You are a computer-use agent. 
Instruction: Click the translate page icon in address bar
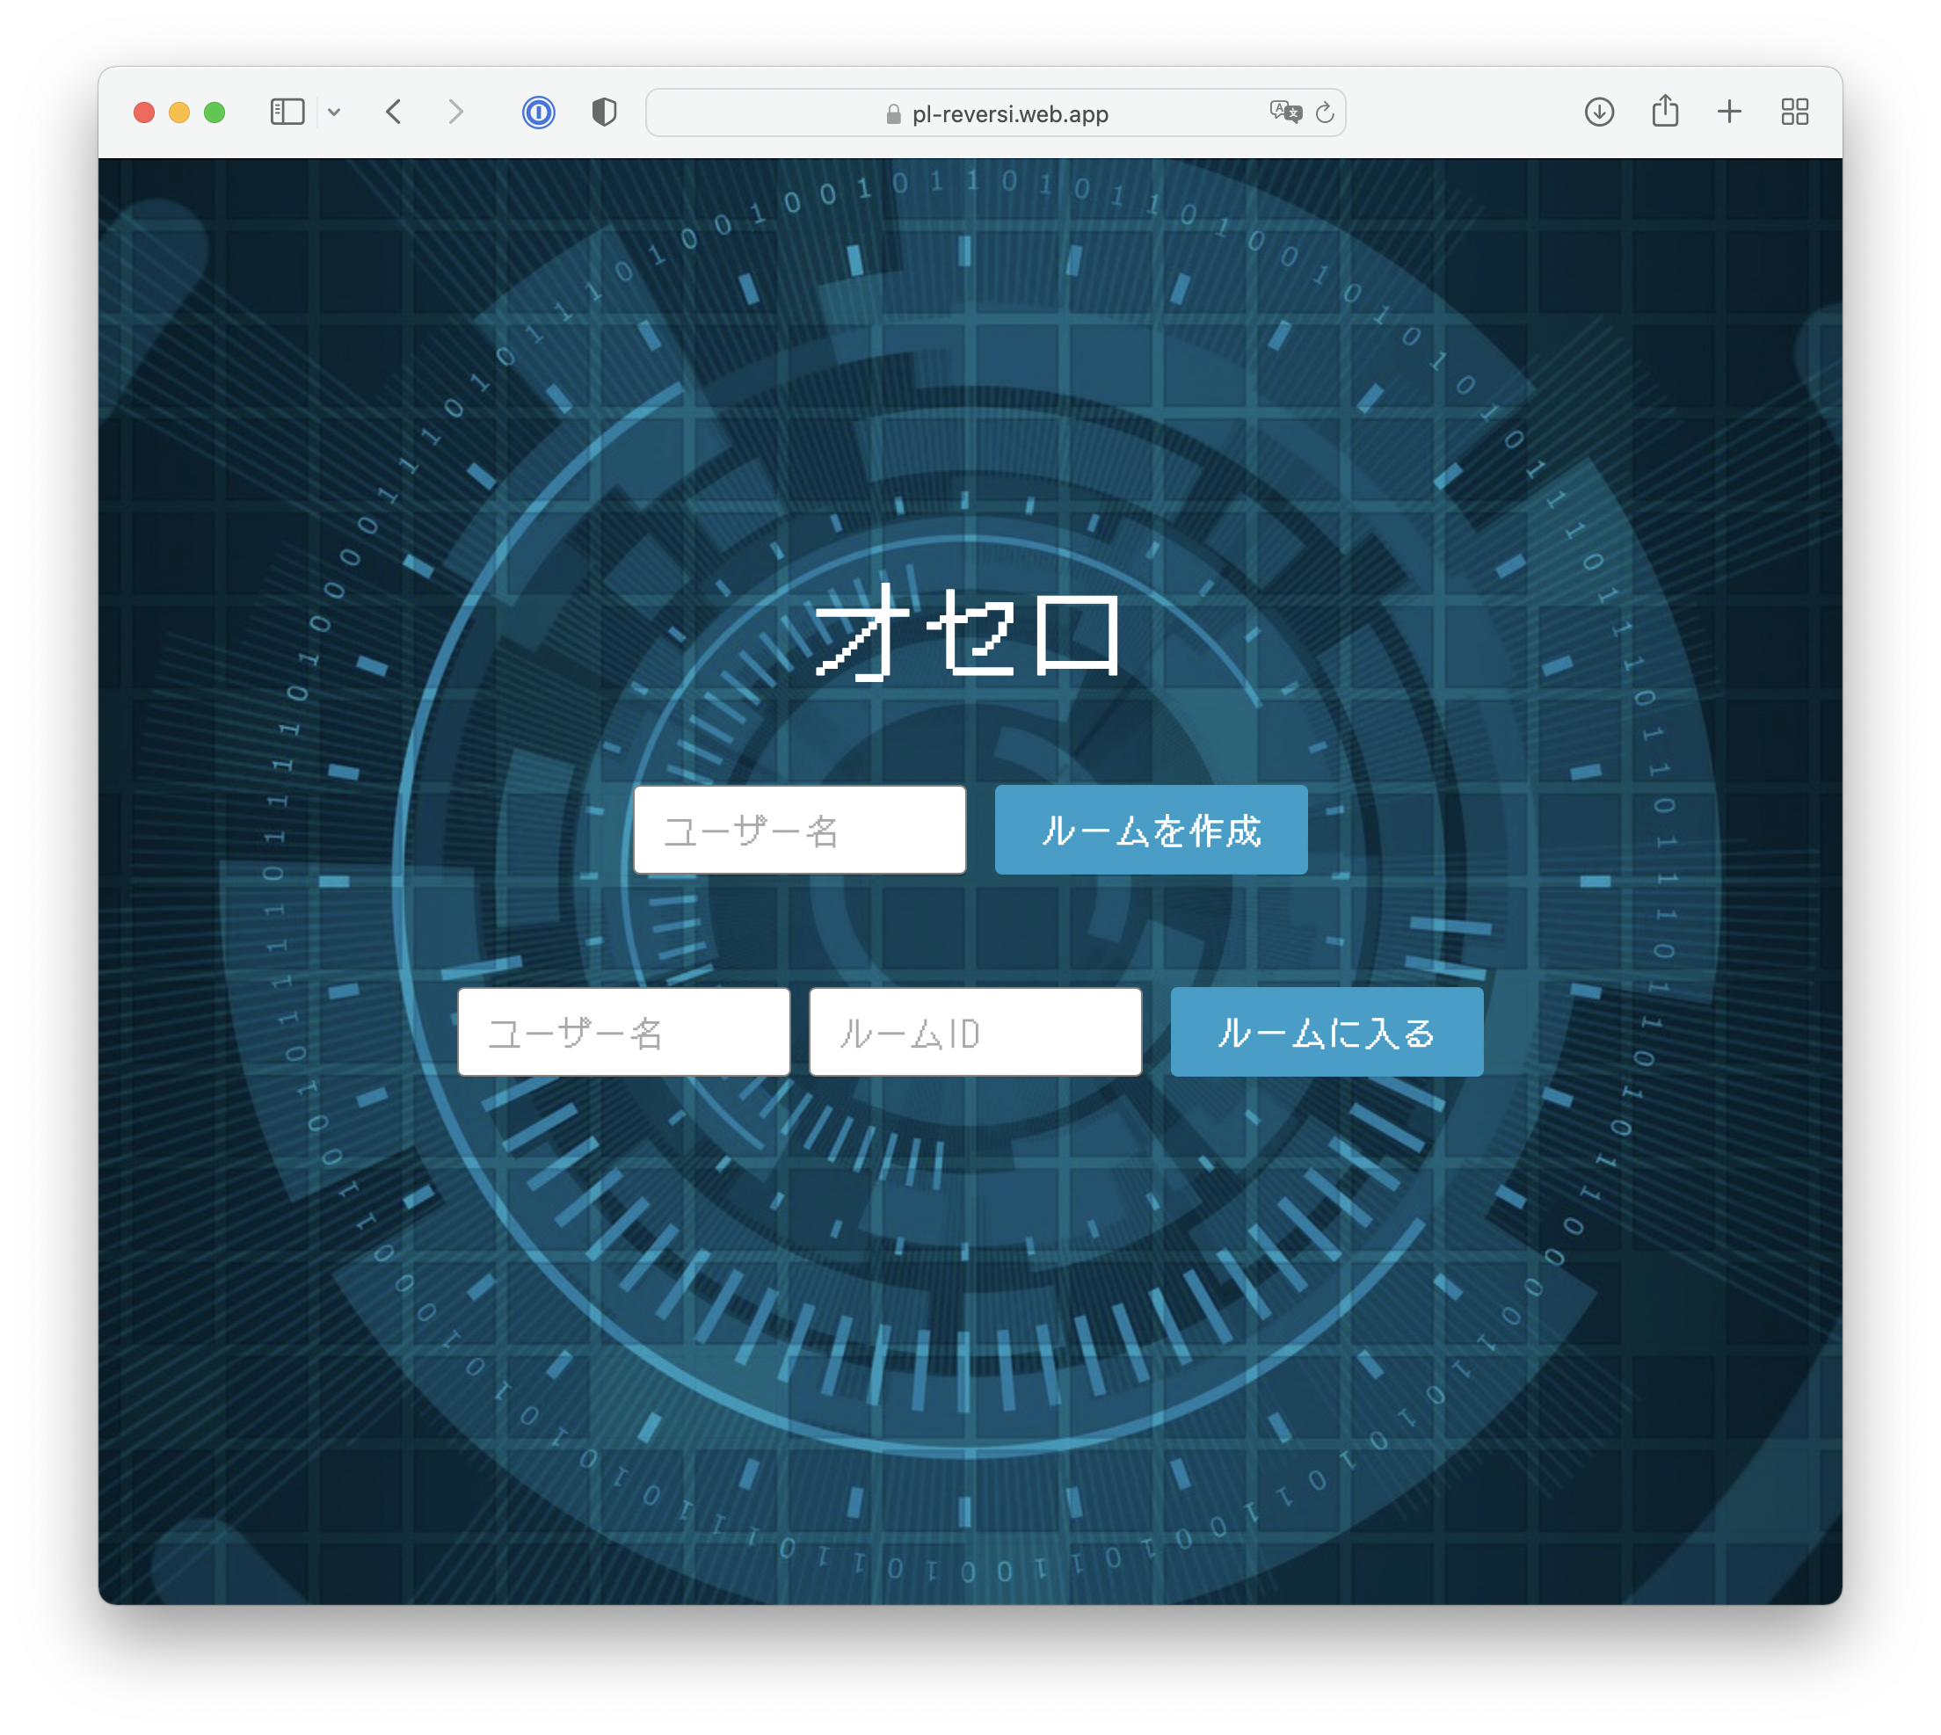tap(1285, 113)
